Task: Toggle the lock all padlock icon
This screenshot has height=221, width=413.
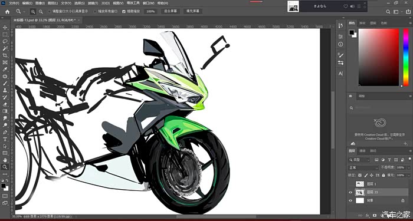Action: (x=383, y=175)
